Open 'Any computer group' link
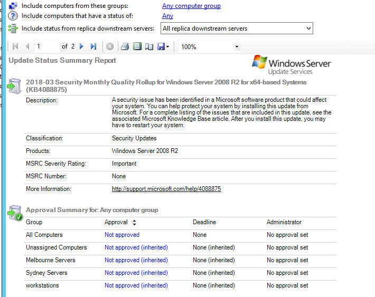Screen dimensions: 375x297 pos(191,6)
